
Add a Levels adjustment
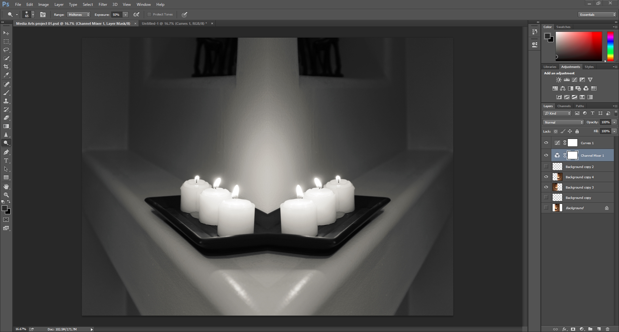[566, 80]
